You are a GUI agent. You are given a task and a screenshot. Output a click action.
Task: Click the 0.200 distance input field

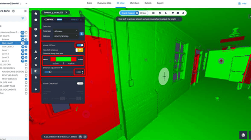(x=78, y=72)
